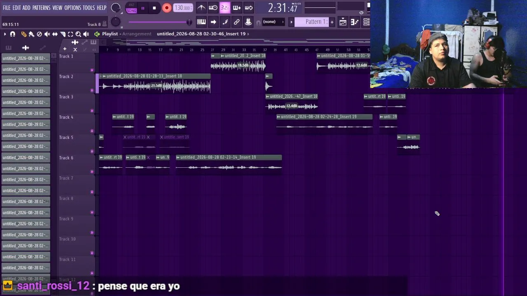Image resolution: width=527 pixels, height=296 pixels.
Task: Open the Playlist options arrow menu
Action: pos(5,34)
